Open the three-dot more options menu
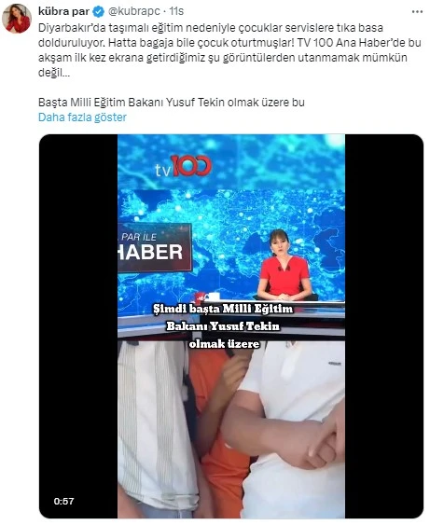Image resolution: width=430 pixels, height=525 pixels. [417, 12]
